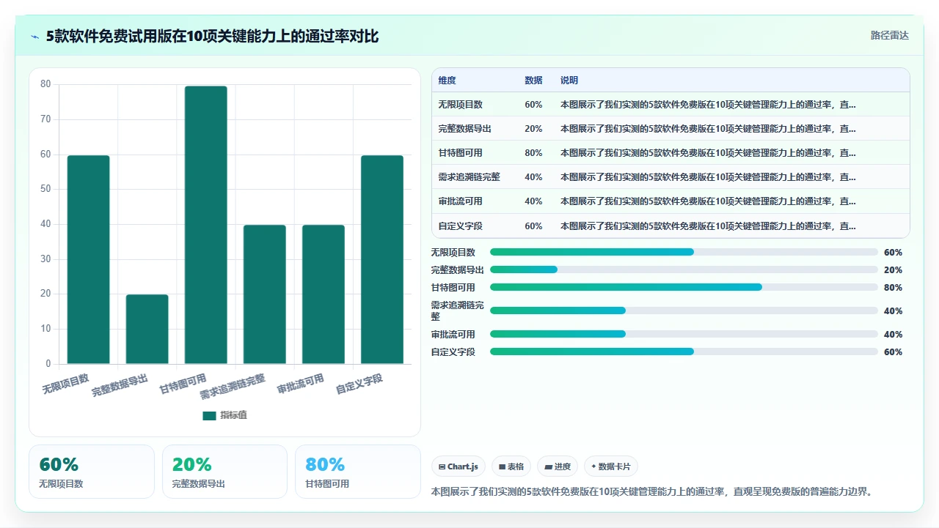Viewport: 939px width, 528px height.
Task: Click the description text in table row 无限项目数
Action: click(x=708, y=105)
